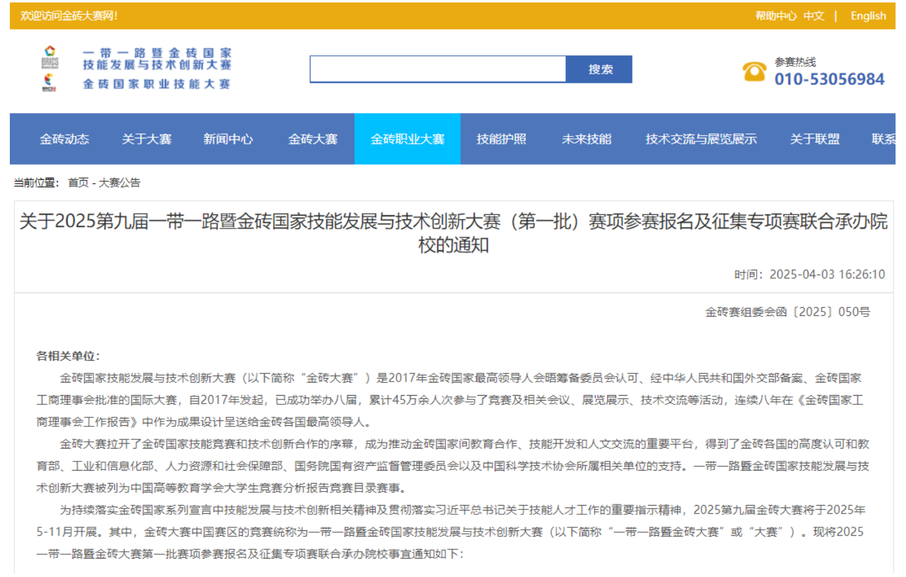Open the 关于联盟 menu item
This screenshot has width=906, height=577.
click(x=814, y=139)
